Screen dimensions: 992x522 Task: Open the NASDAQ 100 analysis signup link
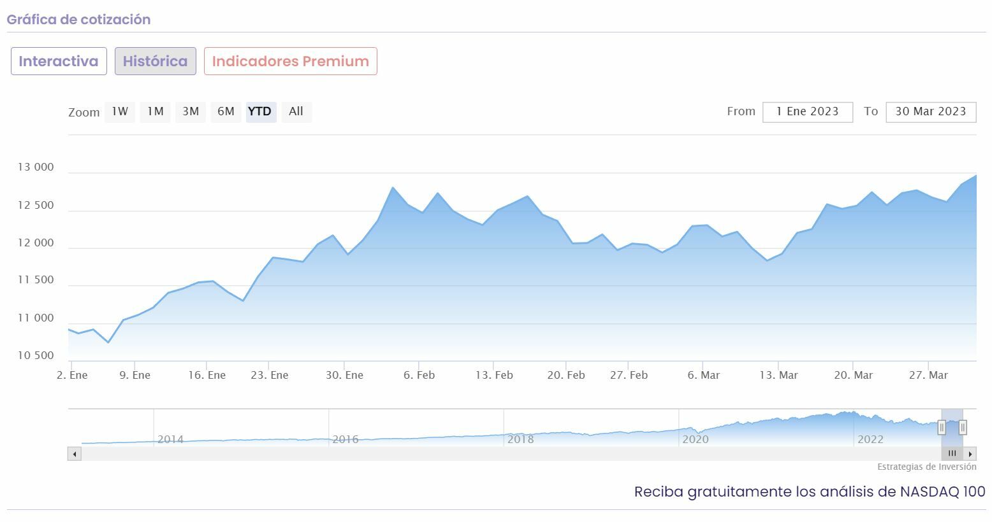point(809,491)
